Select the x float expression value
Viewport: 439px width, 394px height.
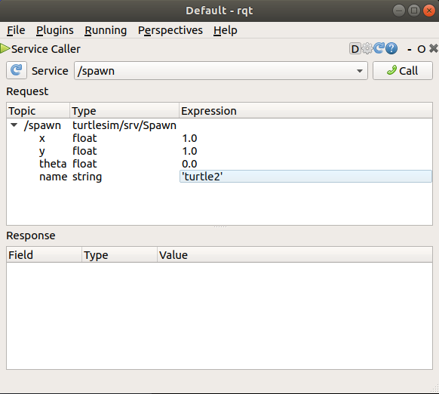coord(189,138)
